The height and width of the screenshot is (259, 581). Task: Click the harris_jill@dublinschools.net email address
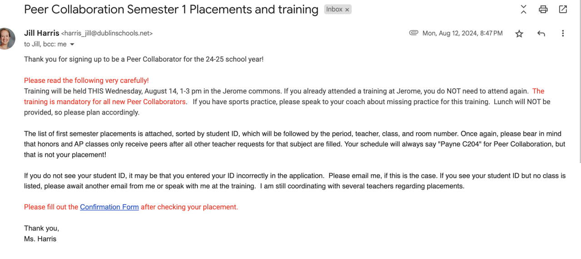[107, 34]
